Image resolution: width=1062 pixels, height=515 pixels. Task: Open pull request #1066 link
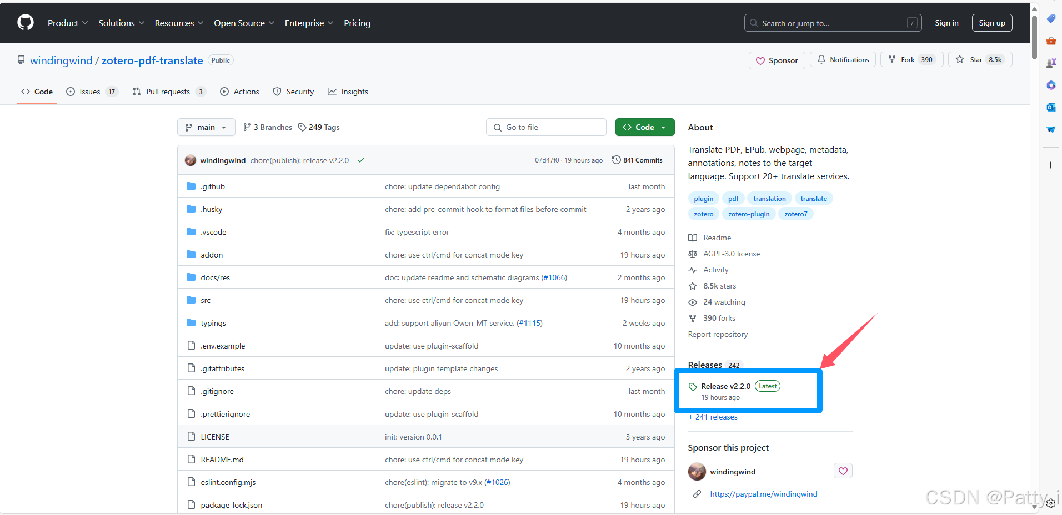(554, 277)
